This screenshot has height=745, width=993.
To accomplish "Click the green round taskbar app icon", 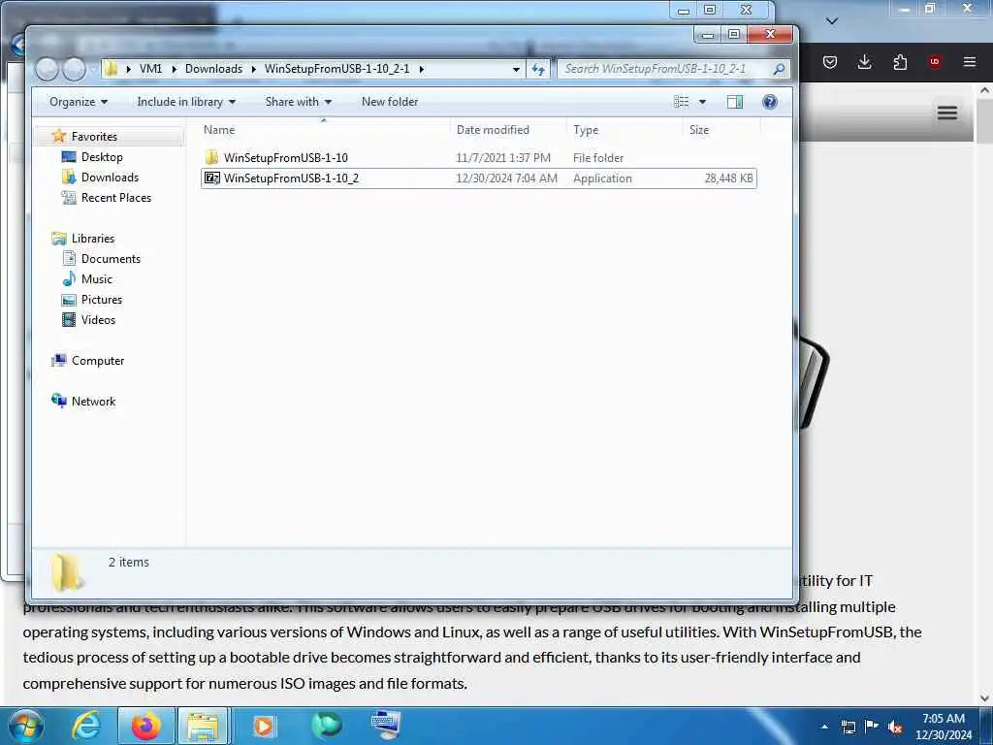I will tap(327, 725).
